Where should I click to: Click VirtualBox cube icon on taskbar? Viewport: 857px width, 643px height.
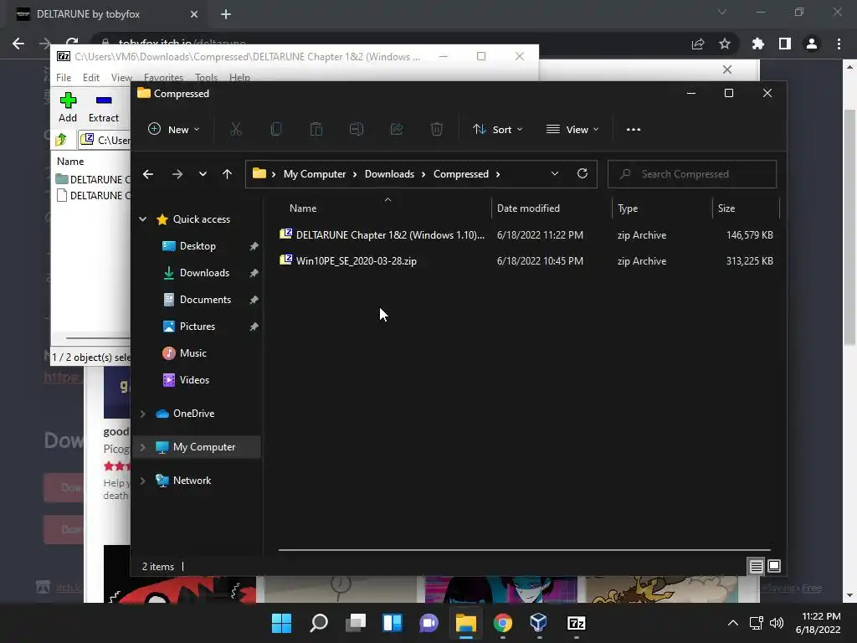[539, 623]
